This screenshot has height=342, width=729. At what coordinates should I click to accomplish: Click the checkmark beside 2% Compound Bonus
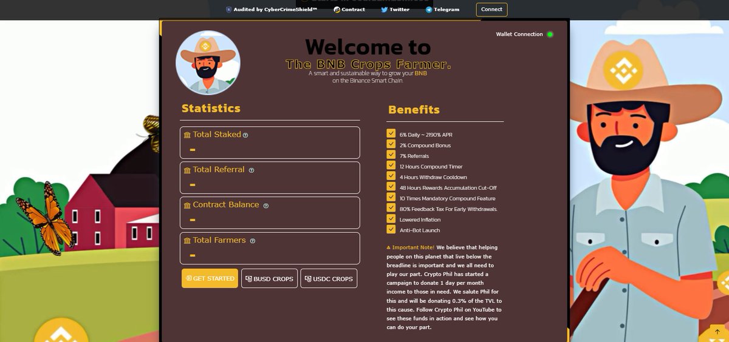tap(391, 144)
